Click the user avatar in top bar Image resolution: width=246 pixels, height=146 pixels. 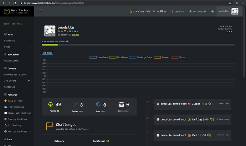tap(235, 11)
